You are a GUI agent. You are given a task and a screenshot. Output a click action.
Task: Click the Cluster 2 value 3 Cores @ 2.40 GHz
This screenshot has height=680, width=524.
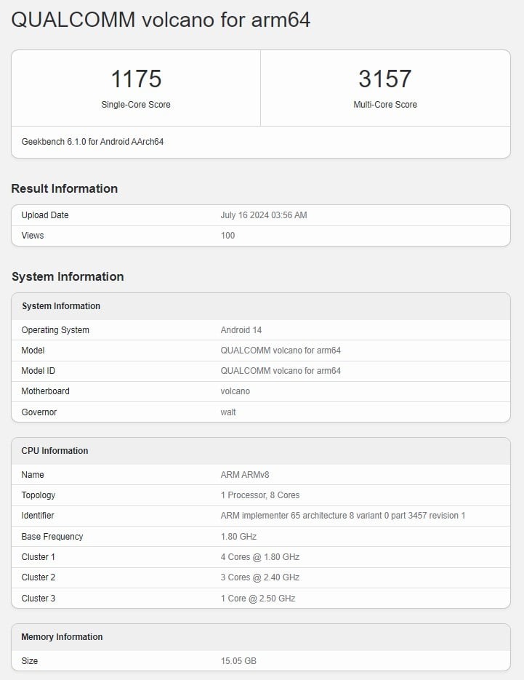pos(260,577)
